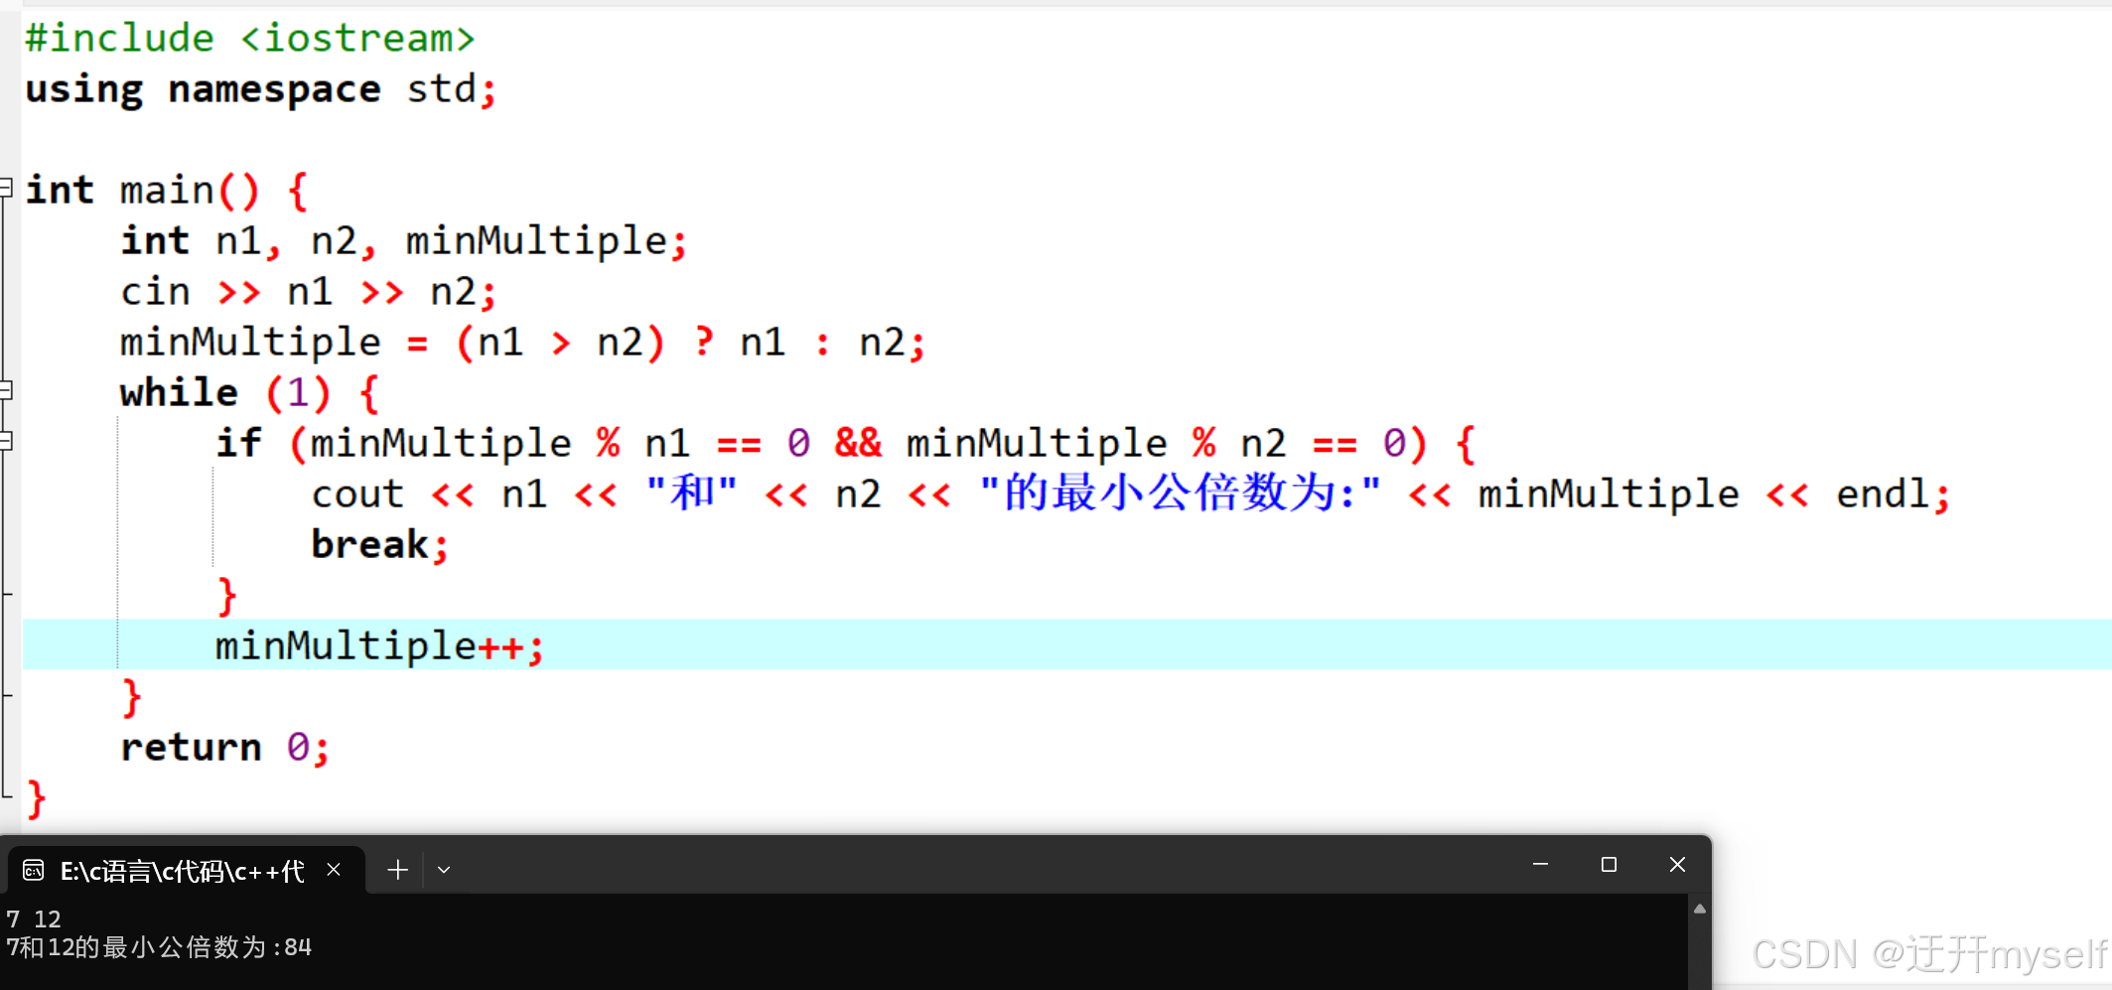Click the string "和" in cout line

click(691, 494)
